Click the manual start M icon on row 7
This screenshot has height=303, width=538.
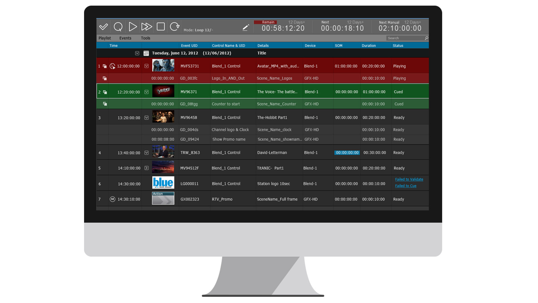pyautogui.click(x=112, y=199)
